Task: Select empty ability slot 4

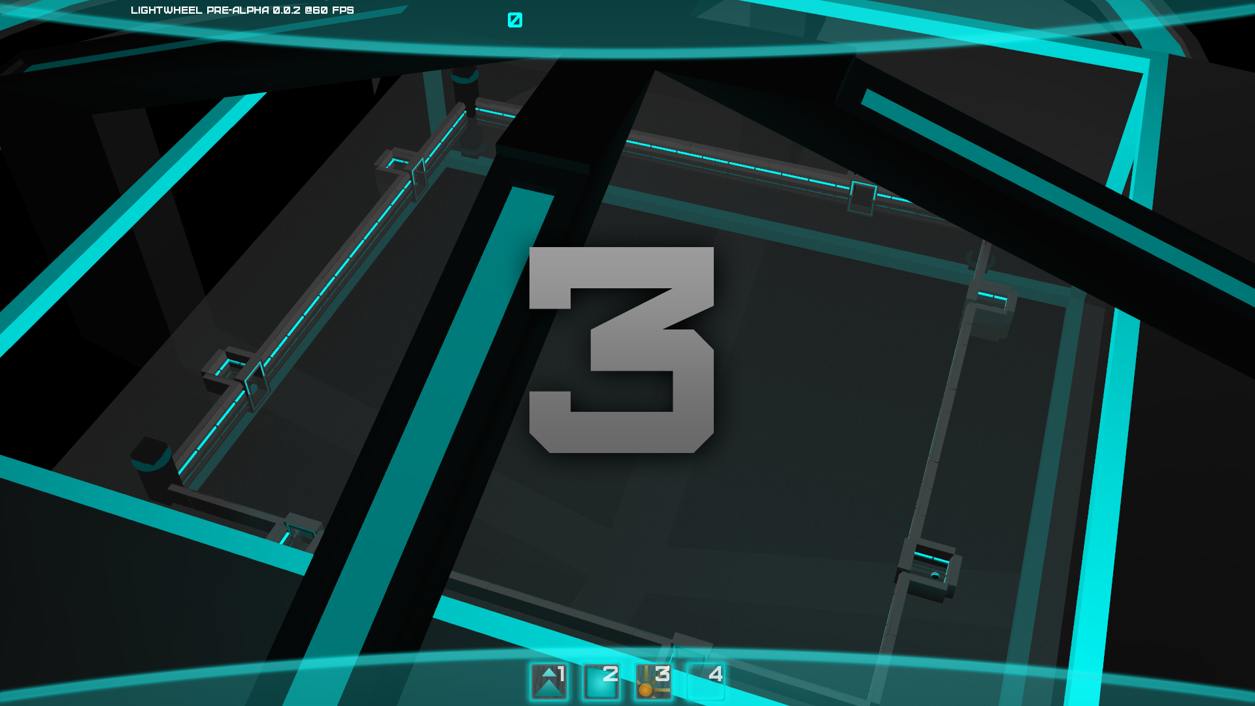Action: 706,682
